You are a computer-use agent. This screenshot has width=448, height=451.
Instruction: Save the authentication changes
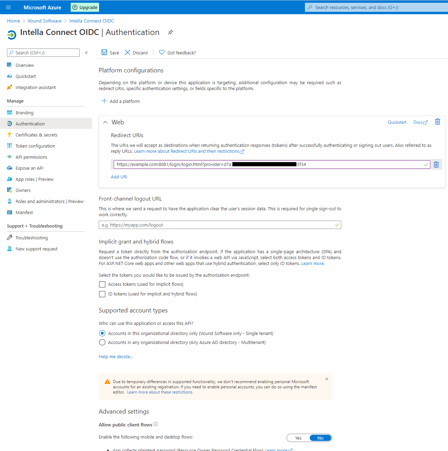coord(110,52)
